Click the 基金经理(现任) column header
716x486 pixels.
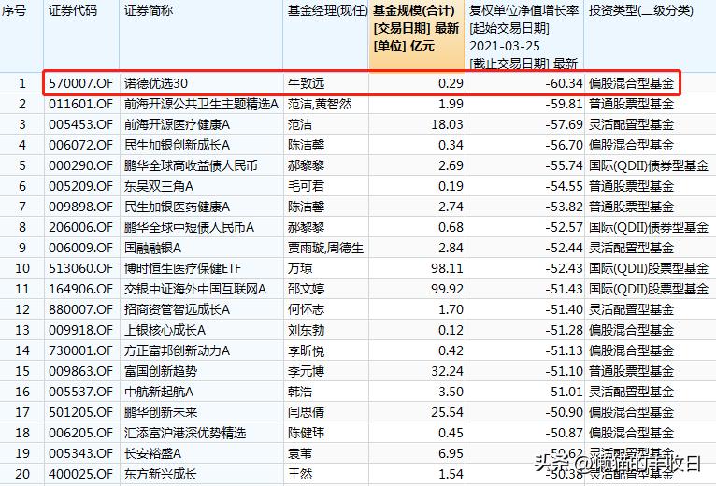(327, 10)
